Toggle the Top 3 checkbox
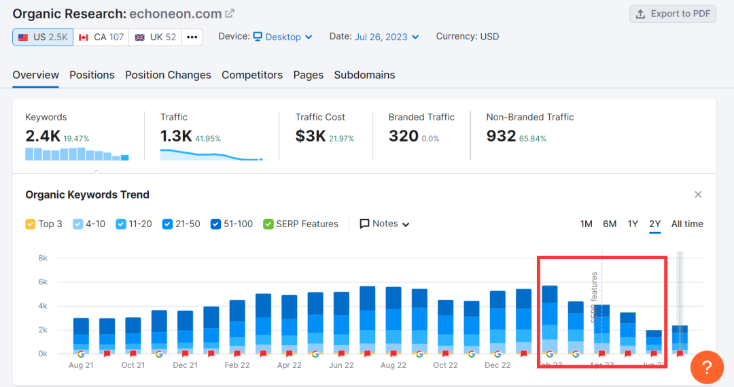734x387 pixels. tap(30, 224)
